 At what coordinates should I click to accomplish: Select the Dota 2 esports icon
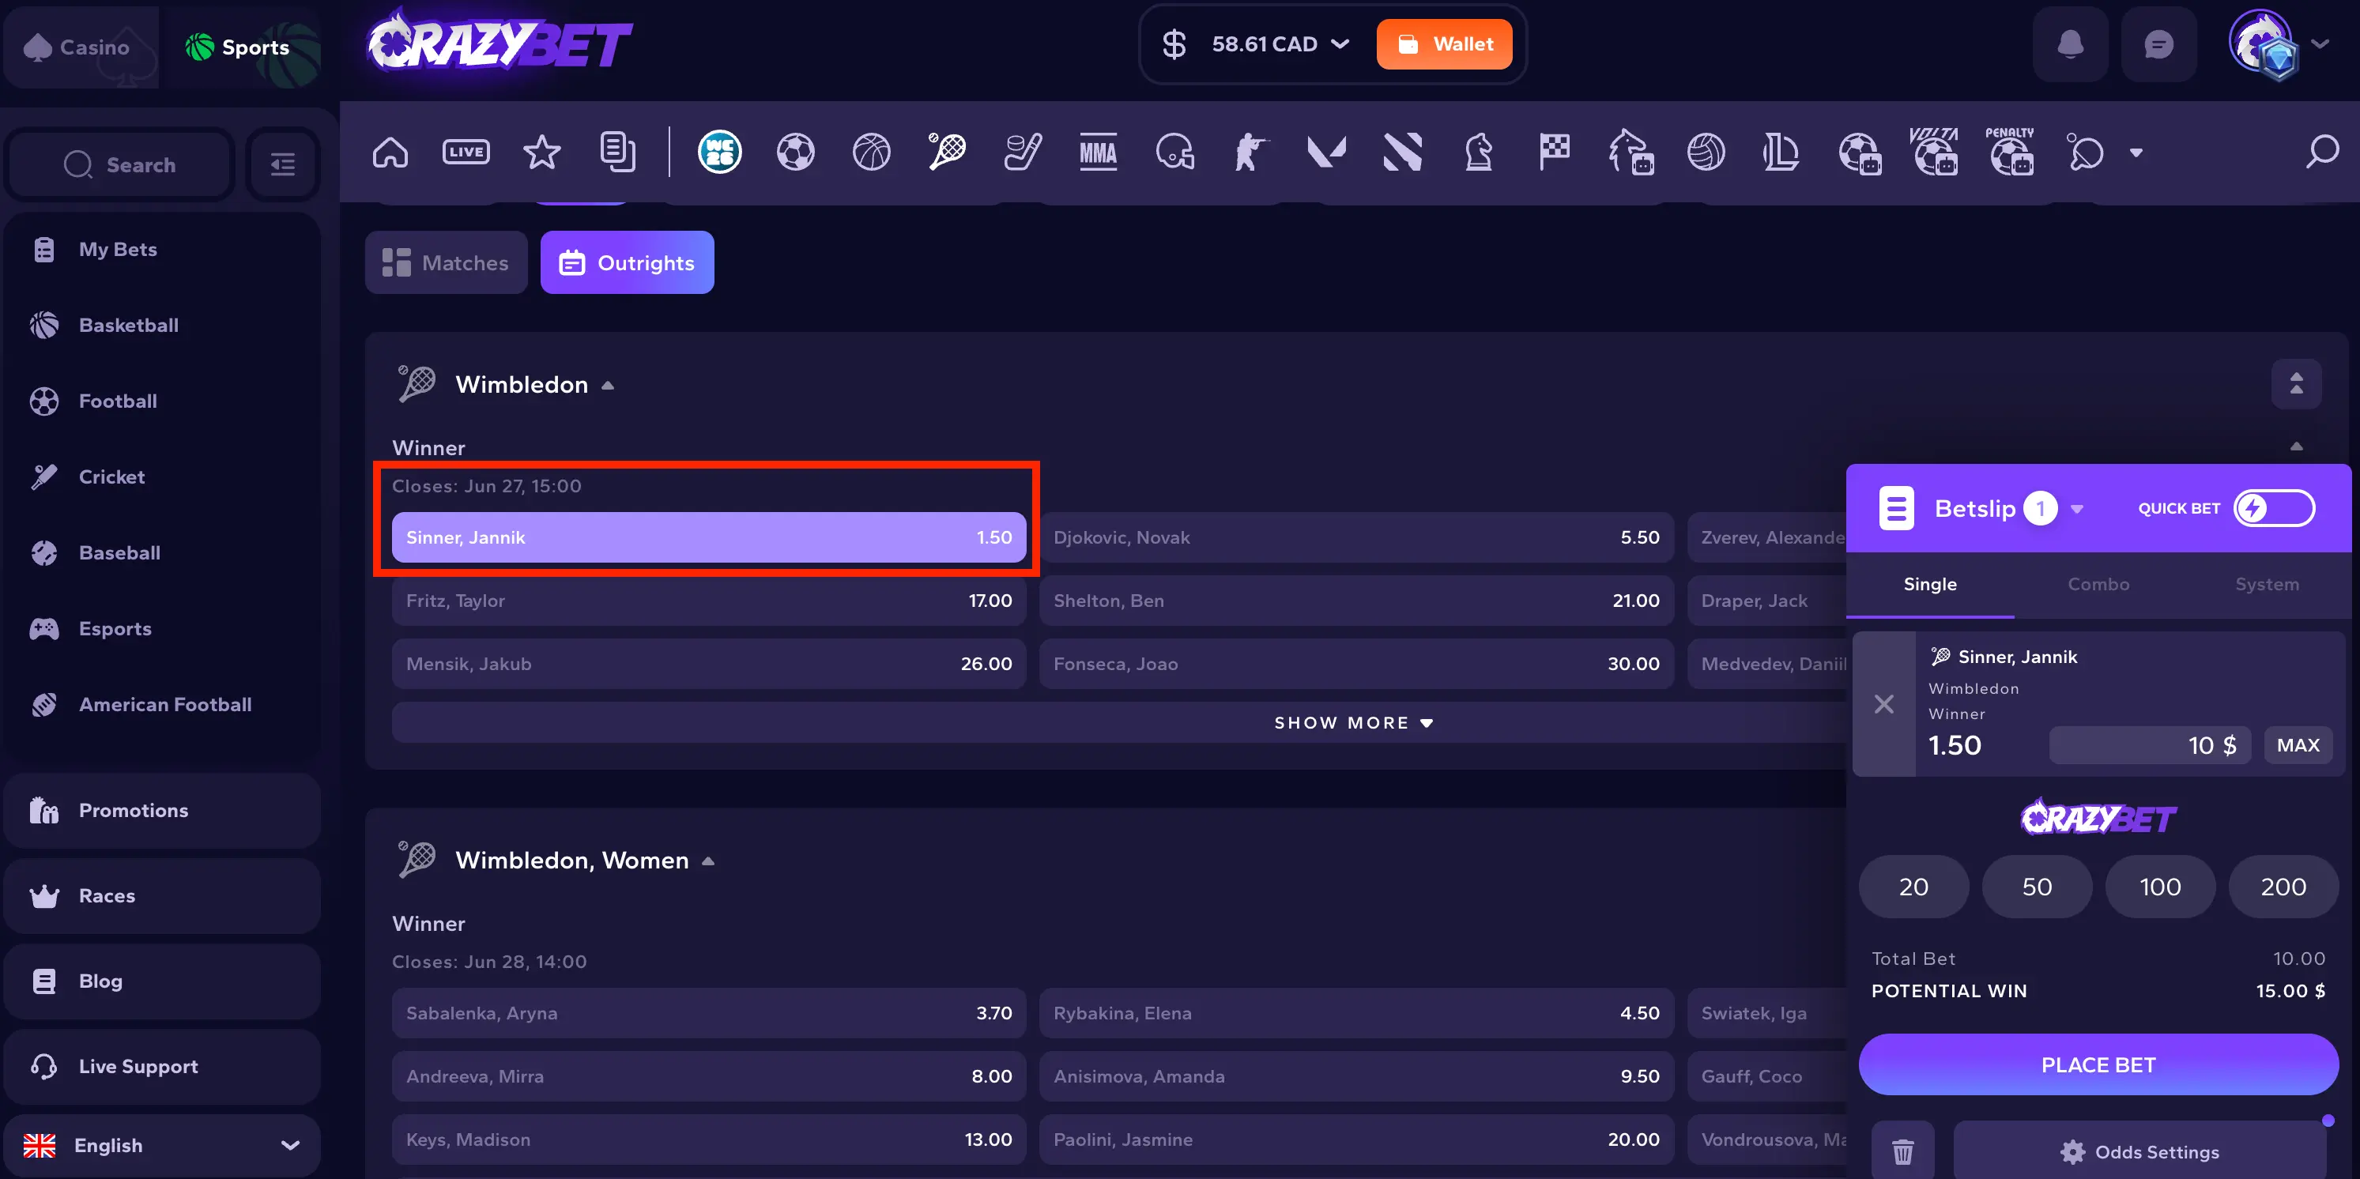click(1403, 152)
